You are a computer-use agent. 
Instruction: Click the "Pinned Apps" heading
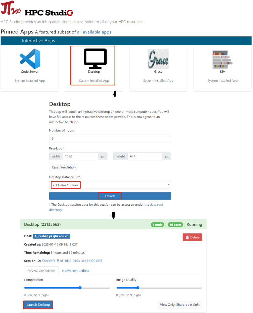coord(17,32)
